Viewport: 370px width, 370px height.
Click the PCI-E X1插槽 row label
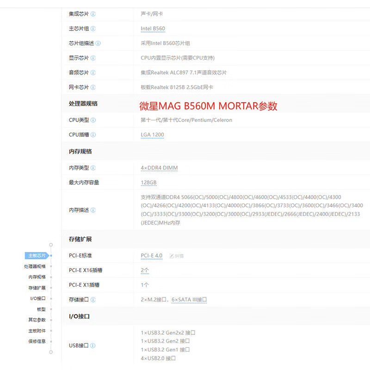pyautogui.click(x=84, y=285)
